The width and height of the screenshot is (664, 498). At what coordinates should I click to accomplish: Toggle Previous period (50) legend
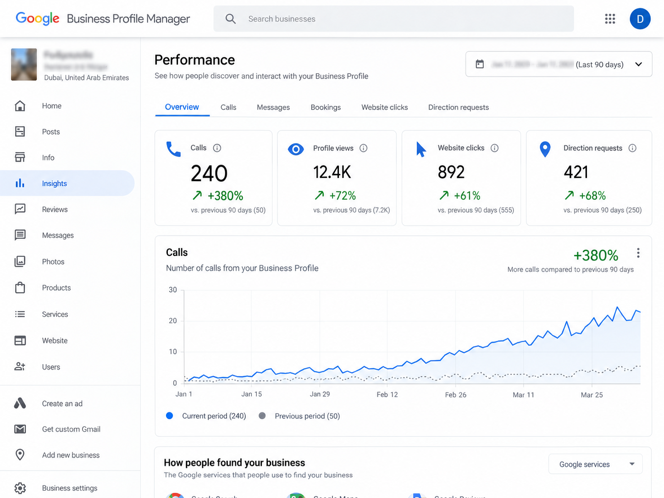point(299,416)
